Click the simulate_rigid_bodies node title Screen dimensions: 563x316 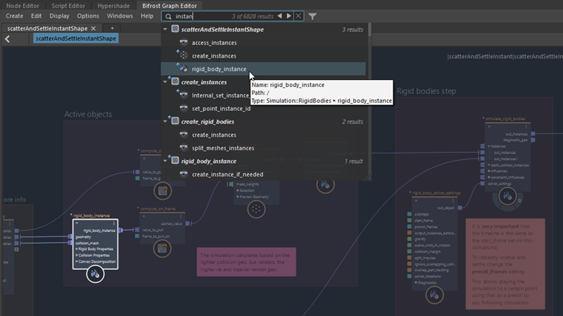point(505,119)
